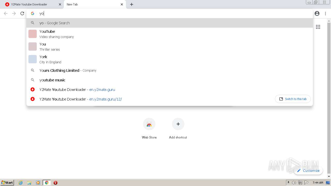This screenshot has height=186, width=331.
Task: Click the volume speaker tray icon
Action: [x=294, y=183]
